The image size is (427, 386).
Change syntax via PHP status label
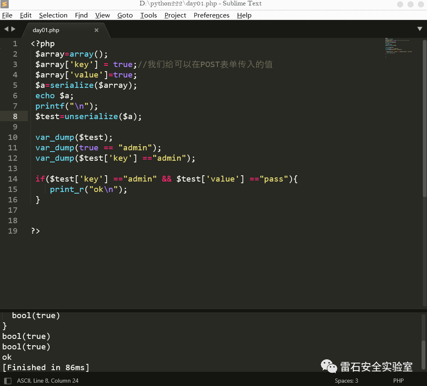tap(398, 381)
